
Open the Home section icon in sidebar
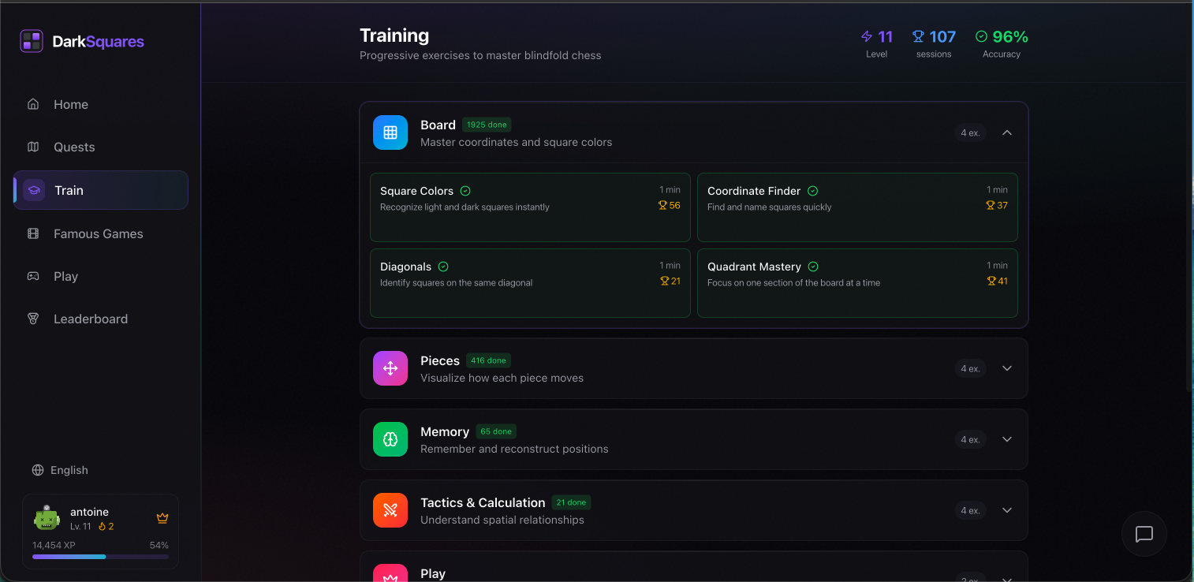(x=33, y=103)
